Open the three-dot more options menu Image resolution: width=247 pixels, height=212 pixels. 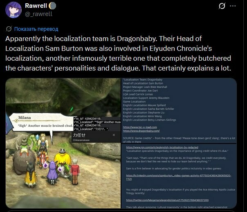(233, 6)
